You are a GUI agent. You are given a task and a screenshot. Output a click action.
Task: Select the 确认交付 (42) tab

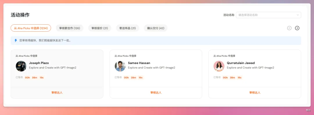click(156, 28)
